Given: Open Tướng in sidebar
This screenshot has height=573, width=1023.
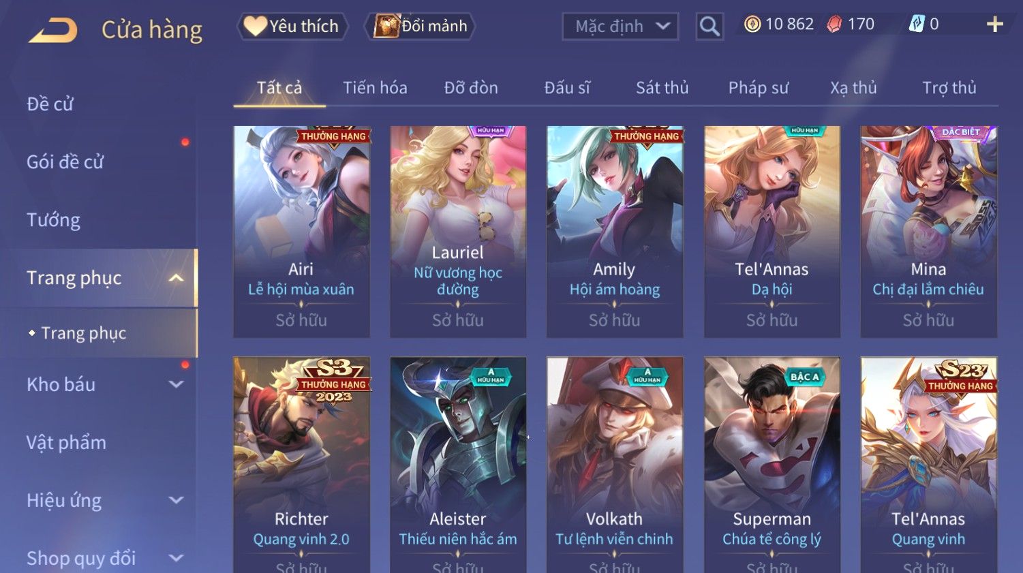Looking at the screenshot, I should [53, 220].
